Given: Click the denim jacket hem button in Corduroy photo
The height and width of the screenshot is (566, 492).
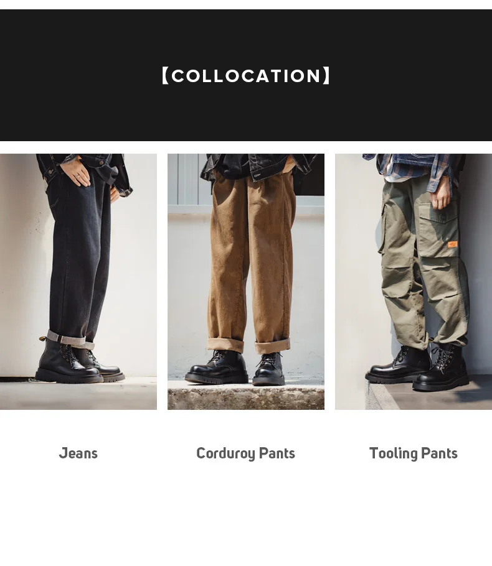Looking at the screenshot, I should pyautogui.click(x=257, y=175).
